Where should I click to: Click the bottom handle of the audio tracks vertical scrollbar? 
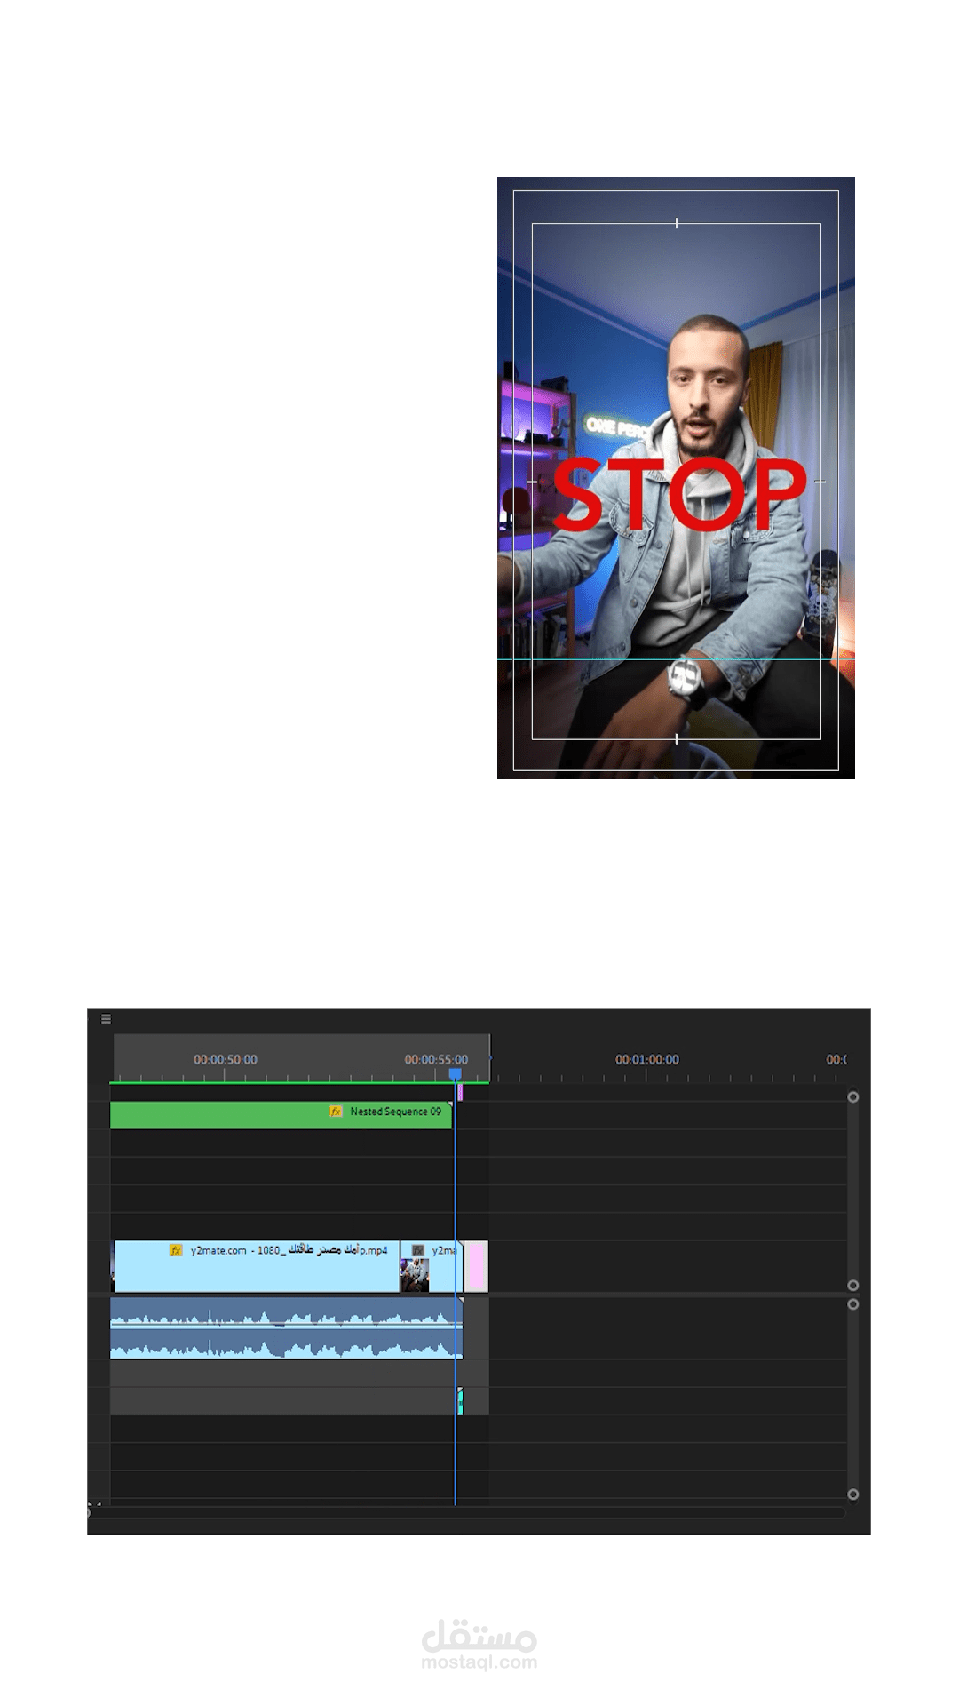853,1495
